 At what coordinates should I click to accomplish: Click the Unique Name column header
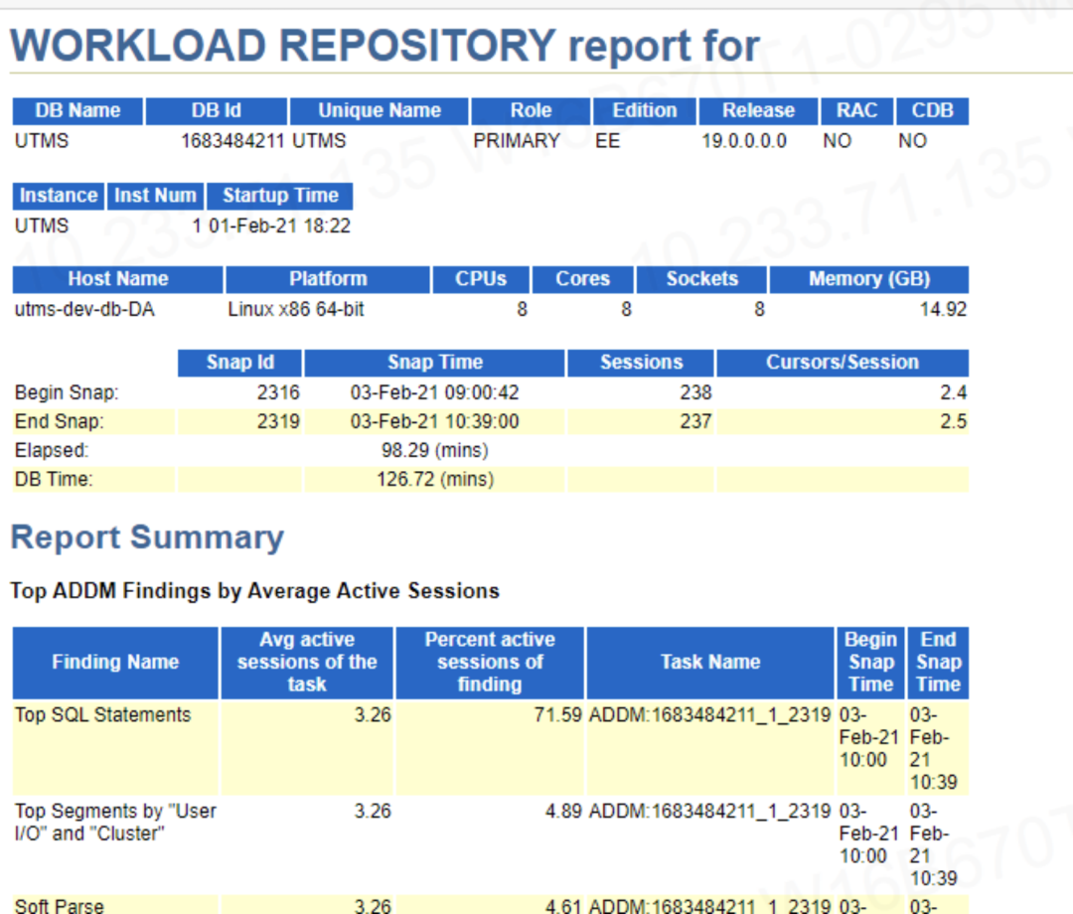[x=380, y=111]
